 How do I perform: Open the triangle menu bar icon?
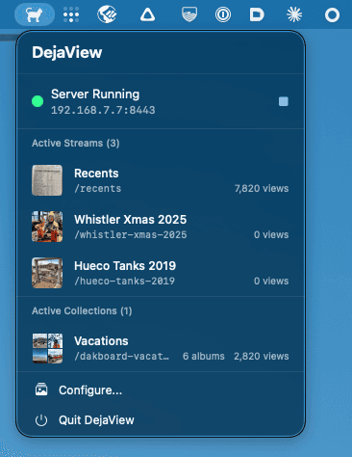click(x=147, y=14)
